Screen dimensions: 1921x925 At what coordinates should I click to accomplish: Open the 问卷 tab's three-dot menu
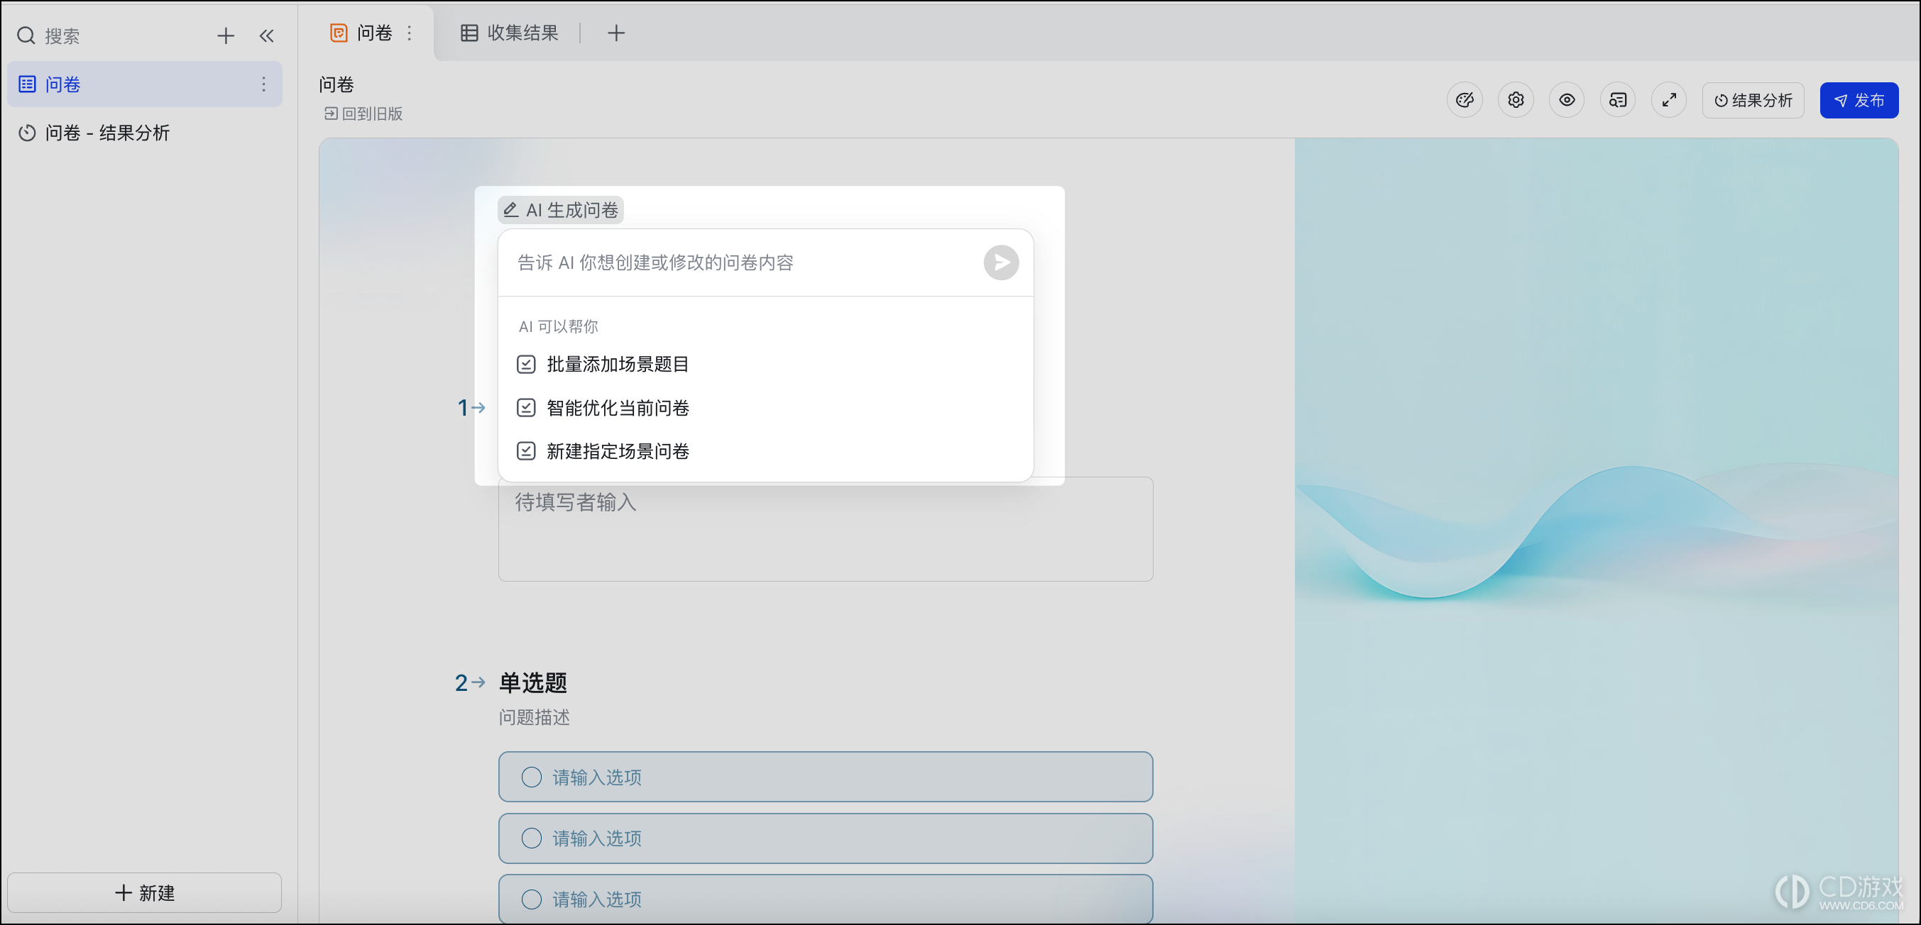tap(410, 33)
